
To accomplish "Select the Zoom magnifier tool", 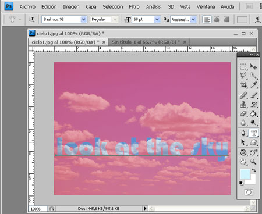I will [x=253, y=162].
